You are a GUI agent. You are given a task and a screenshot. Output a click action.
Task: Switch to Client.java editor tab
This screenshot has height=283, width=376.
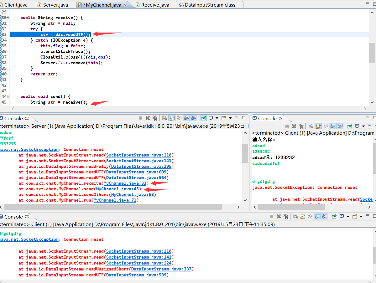(16, 5)
